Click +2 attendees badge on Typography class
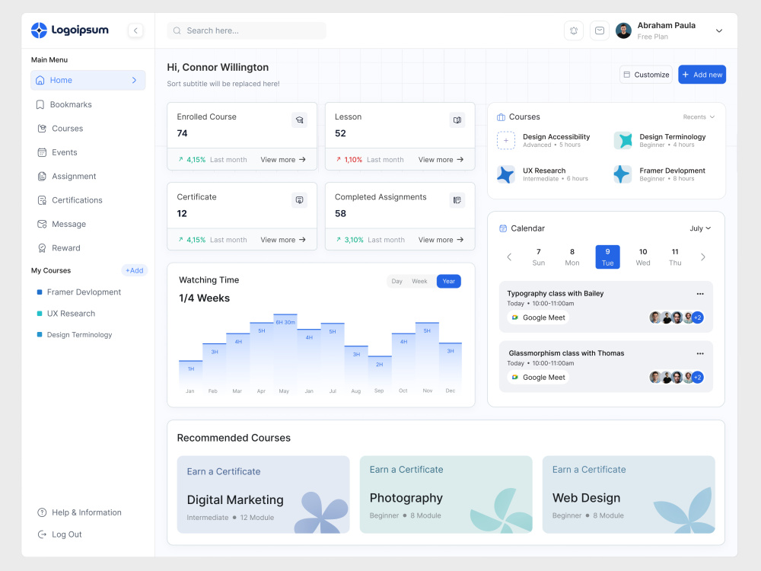This screenshot has width=761, height=571. click(697, 317)
